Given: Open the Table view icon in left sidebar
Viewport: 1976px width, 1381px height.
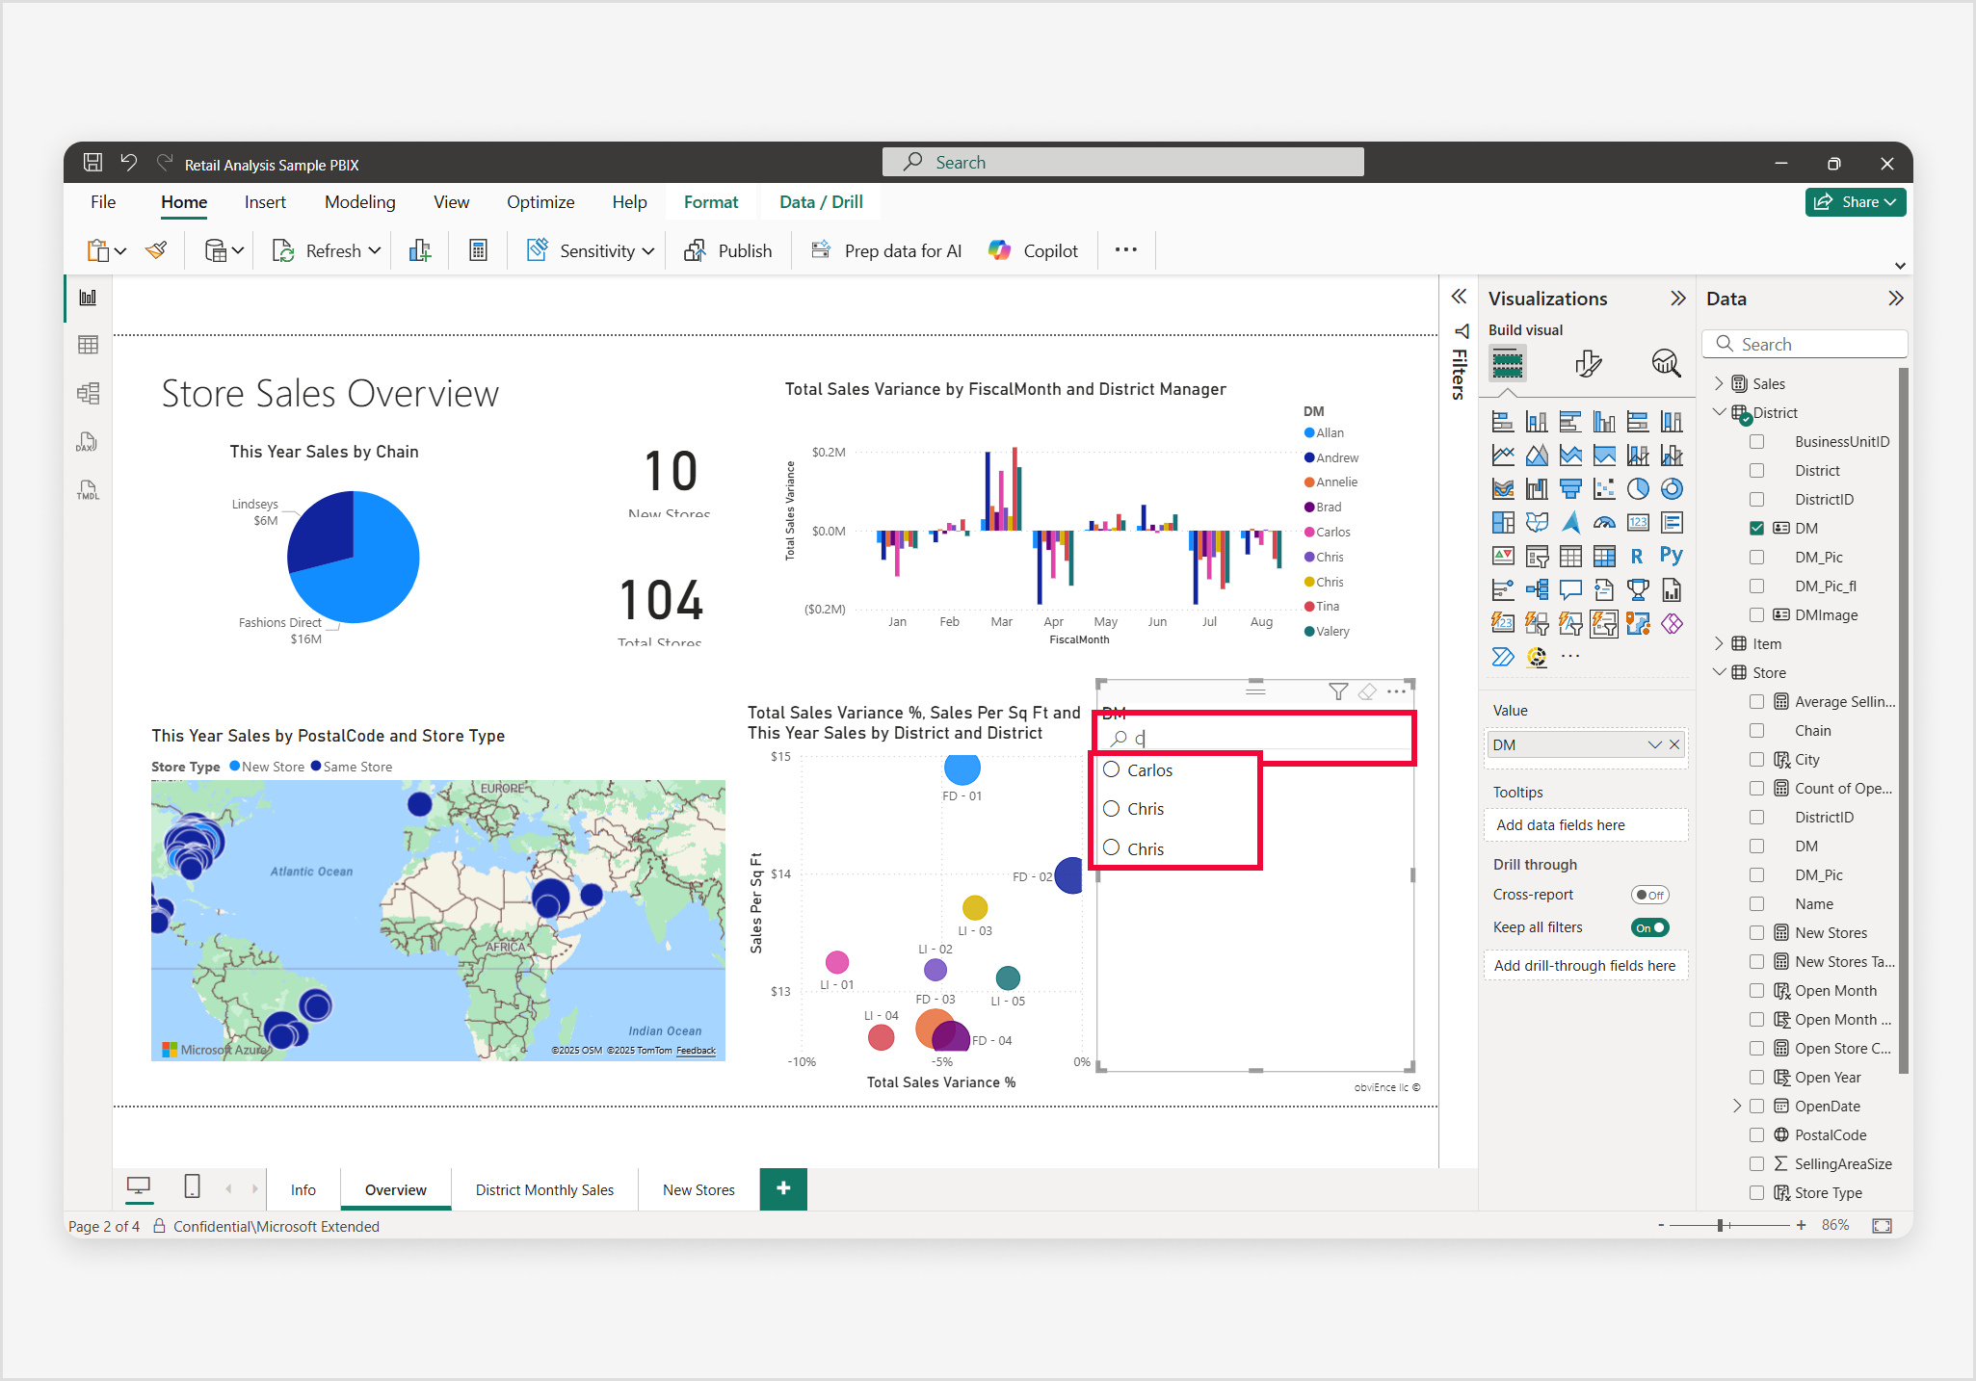Looking at the screenshot, I should coord(88,345).
